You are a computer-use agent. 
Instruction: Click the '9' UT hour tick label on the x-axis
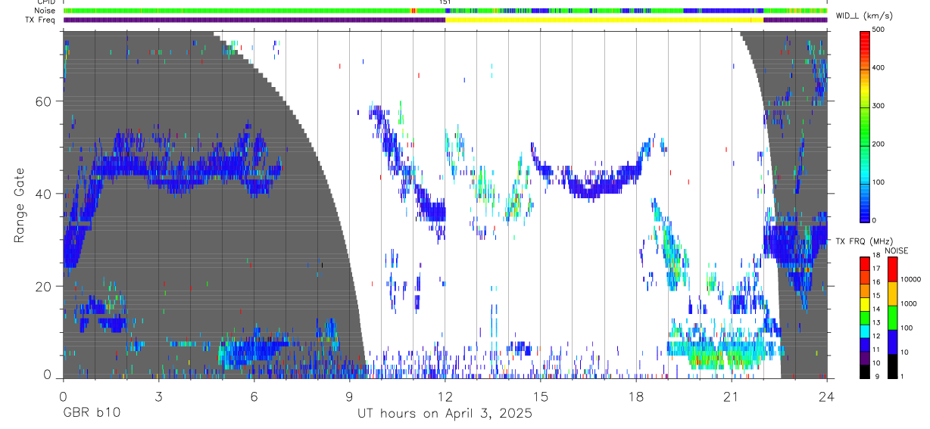[x=350, y=396]
